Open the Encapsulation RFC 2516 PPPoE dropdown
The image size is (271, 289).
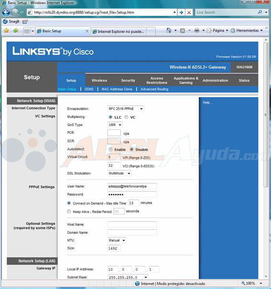click(126, 109)
